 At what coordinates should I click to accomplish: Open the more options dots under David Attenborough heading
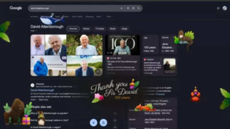[x=37, y=31]
